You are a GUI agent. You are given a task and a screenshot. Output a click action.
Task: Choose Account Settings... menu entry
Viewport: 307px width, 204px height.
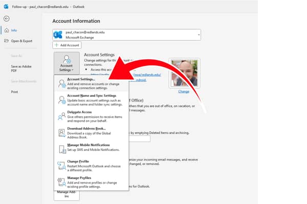(92, 83)
